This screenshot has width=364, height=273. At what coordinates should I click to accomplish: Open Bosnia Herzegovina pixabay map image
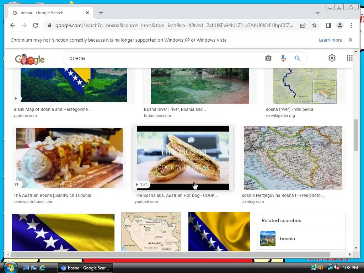click(293, 158)
